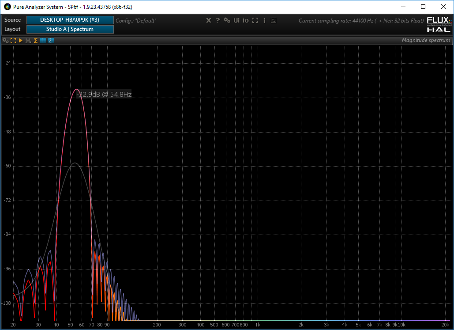This screenshot has height=330, width=454.
Task: Toggle the sigma sum icon
Action: click(36, 40)
